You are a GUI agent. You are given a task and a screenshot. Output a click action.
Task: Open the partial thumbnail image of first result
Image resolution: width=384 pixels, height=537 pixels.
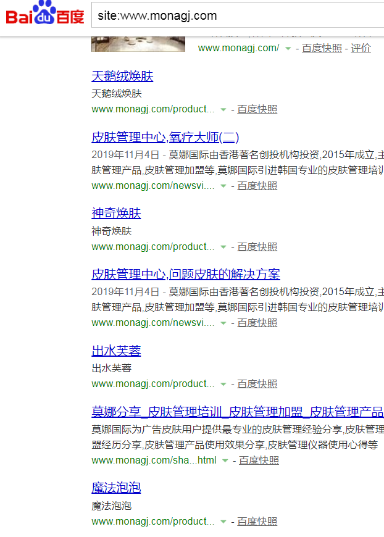[138, 44]
